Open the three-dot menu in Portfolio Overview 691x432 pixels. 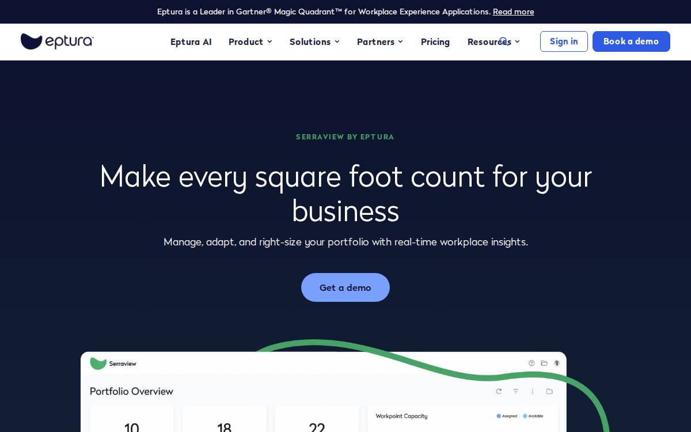click(x=533, y=391)
